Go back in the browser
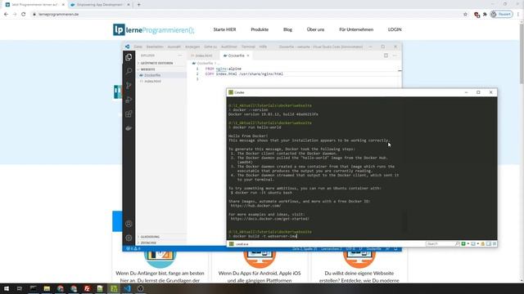The image size is (524, 294). click(x=6, y=15)
